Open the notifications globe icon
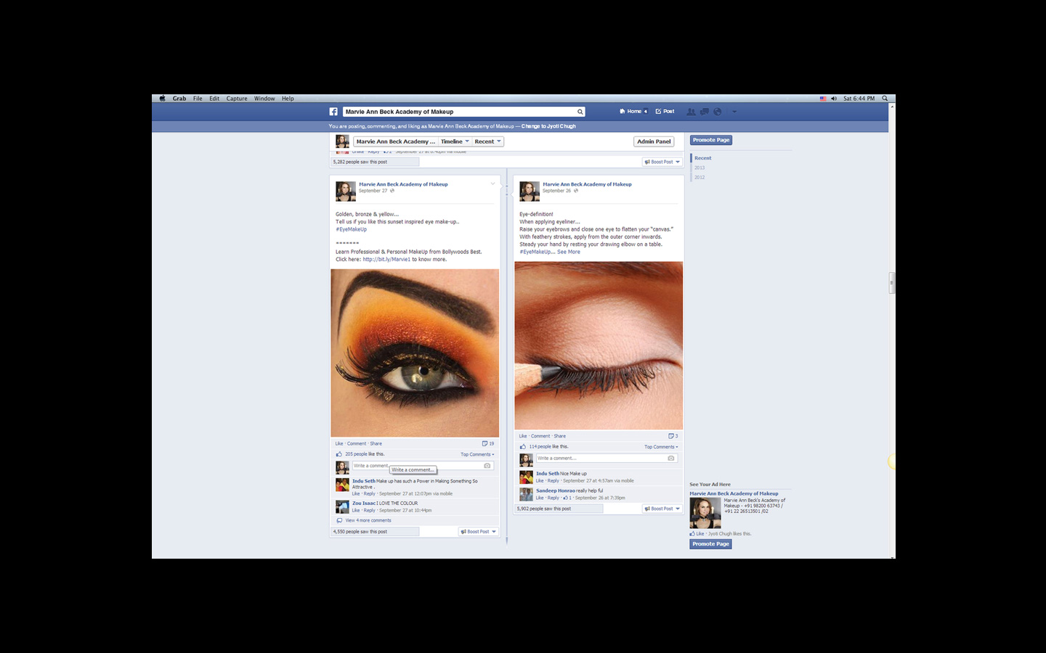Screen dimensions: 1046x653 [718, 112]
